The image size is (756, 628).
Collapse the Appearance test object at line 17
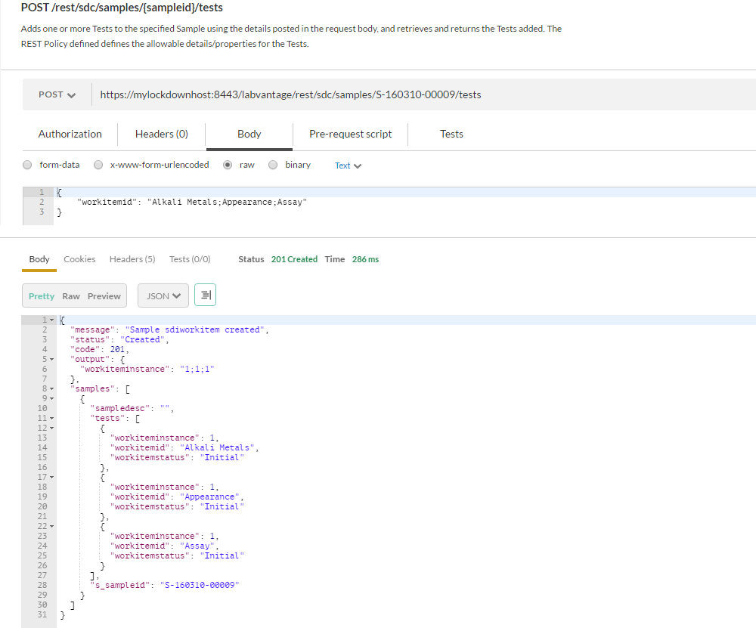click(52, 477)
